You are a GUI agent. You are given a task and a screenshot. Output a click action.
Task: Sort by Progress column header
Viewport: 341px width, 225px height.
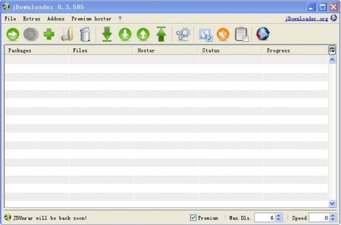pyautogui.click(x=294, y=50)
